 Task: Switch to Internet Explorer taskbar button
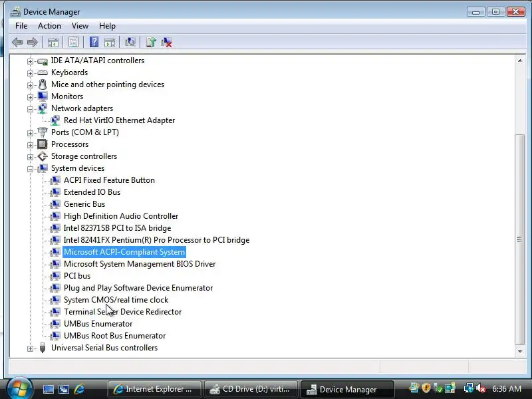(154, 389)
